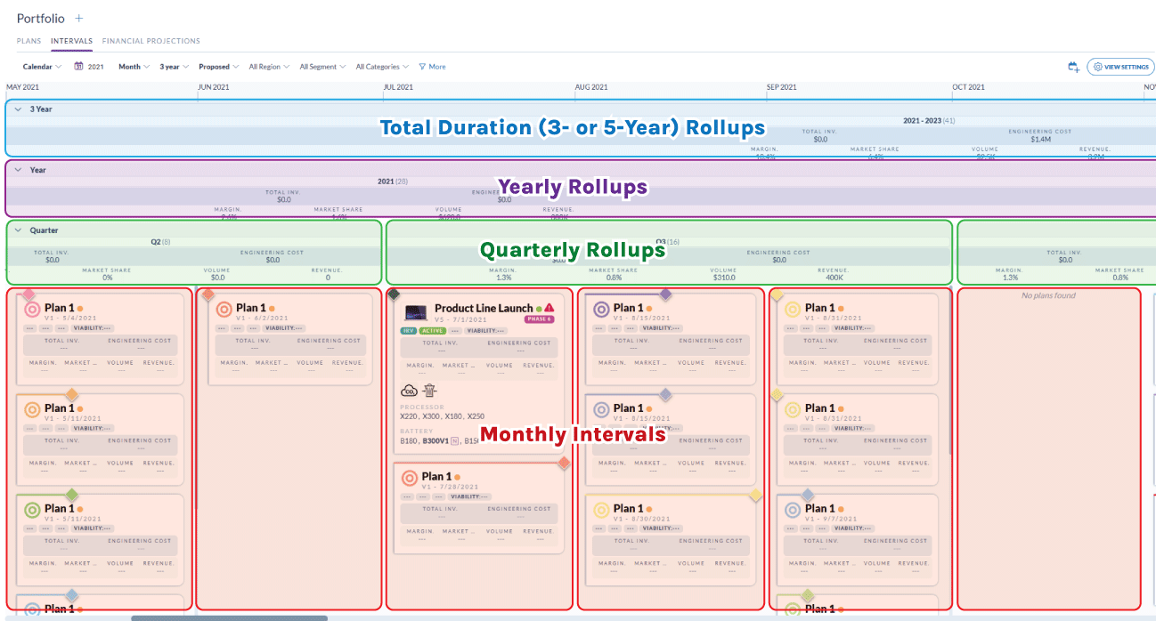The image size is (1156, 621).
Task: Open the Month interval dropdown
Action: click(134, 67)
